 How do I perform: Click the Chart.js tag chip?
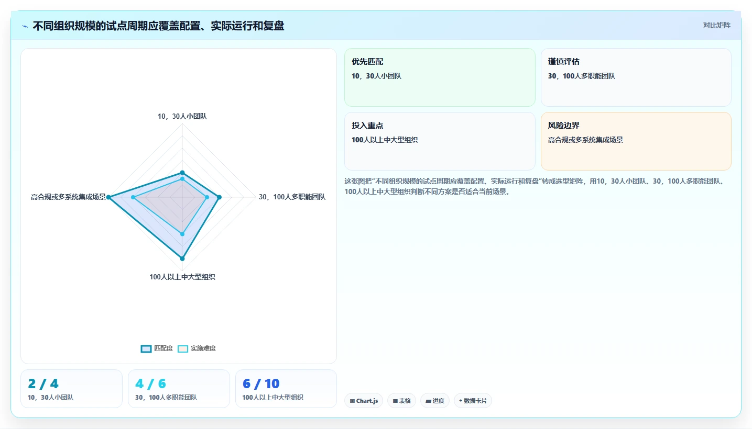click(364, 401)
